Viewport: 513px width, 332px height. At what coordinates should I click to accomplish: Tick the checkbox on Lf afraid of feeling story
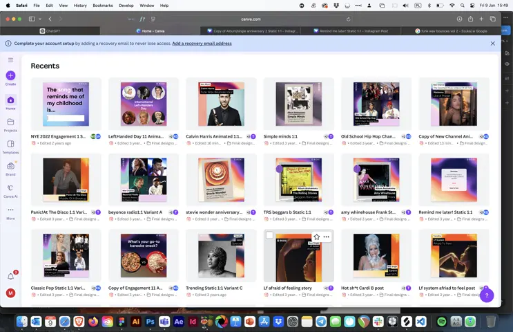[270, 236]
